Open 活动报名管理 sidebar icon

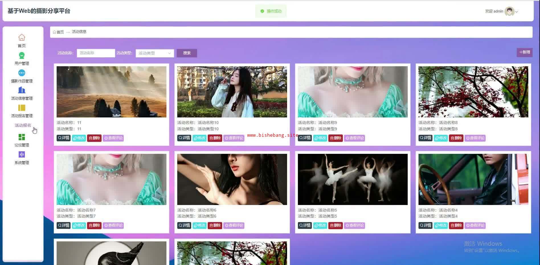click(x=22, y=108)
